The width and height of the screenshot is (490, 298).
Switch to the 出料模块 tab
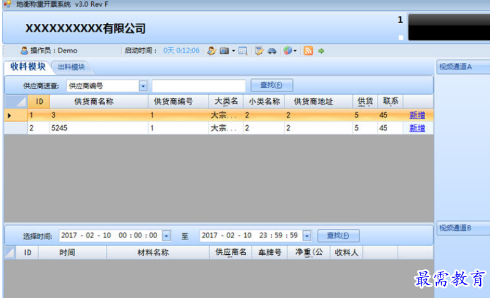(71, 67)
